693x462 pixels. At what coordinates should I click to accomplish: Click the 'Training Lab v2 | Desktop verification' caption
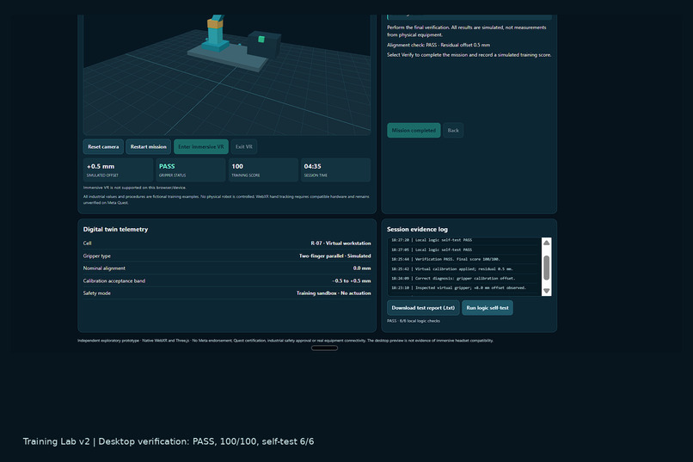pyautogui.click(x=169, y=441)
